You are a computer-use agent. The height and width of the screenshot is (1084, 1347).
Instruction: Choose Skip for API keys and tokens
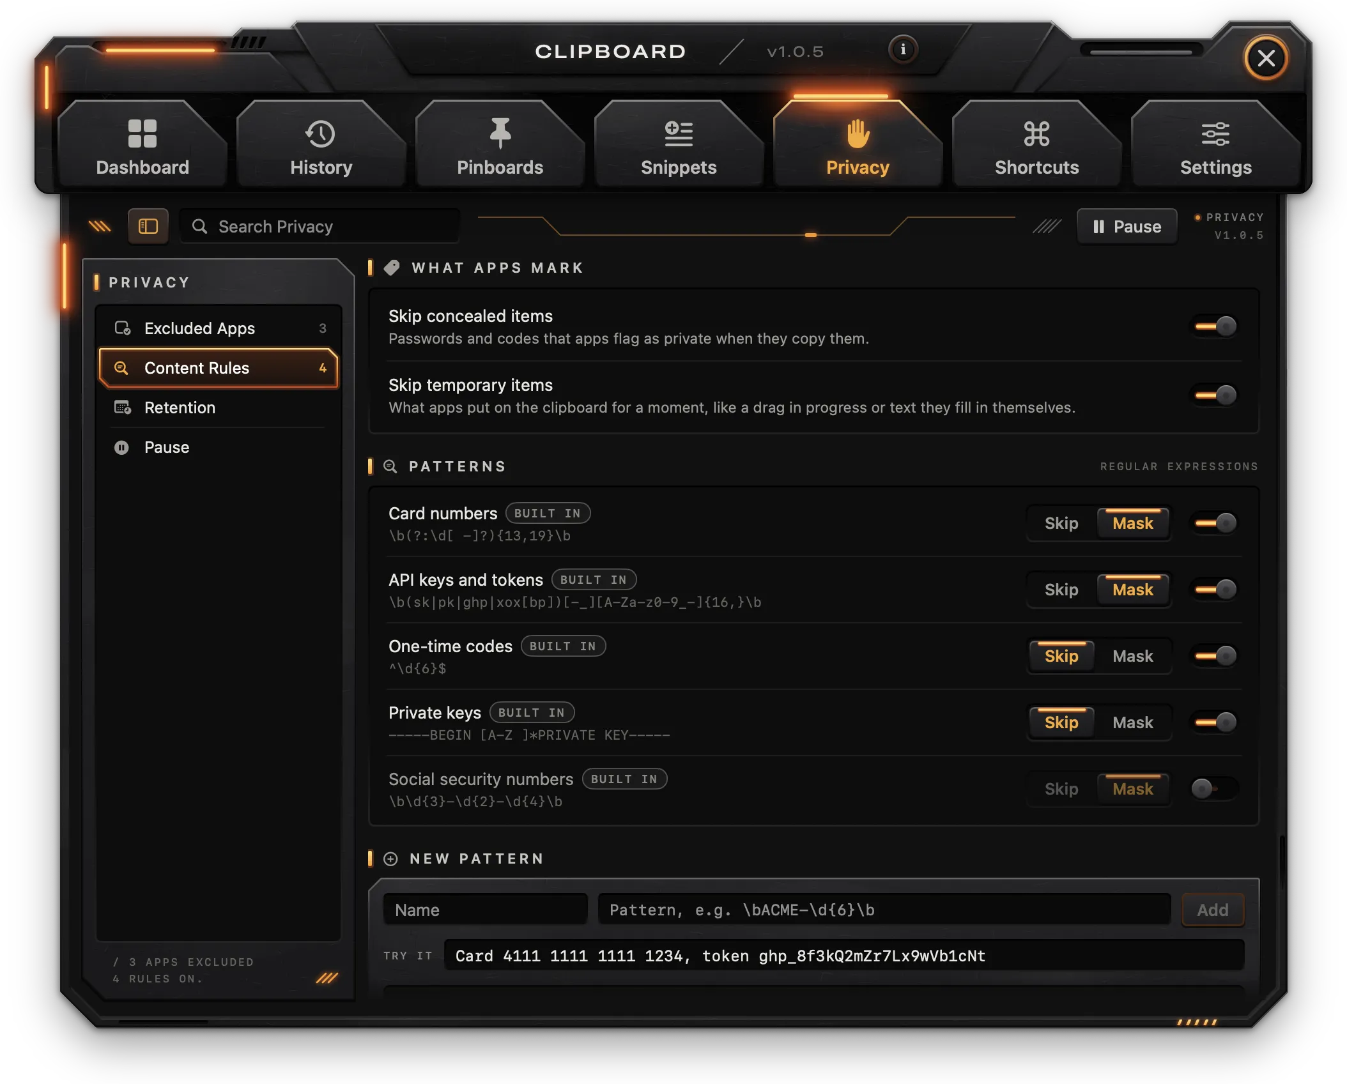pos(1061,590)
